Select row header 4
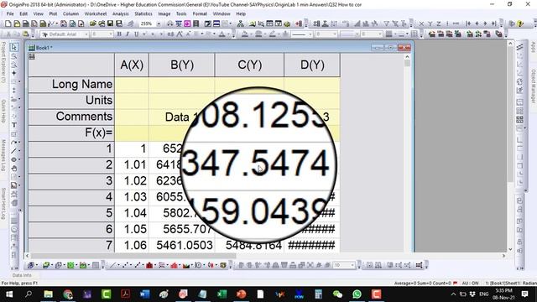The image size is (537, 302). [x=71, y=197]
